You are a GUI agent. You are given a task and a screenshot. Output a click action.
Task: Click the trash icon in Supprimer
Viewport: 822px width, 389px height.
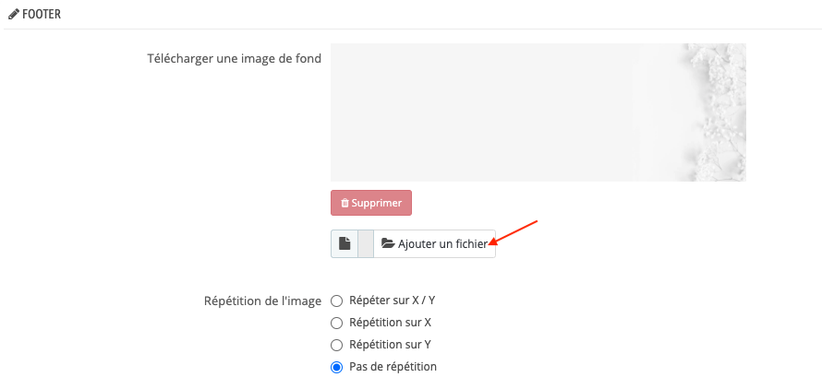[x=345, y=203]
